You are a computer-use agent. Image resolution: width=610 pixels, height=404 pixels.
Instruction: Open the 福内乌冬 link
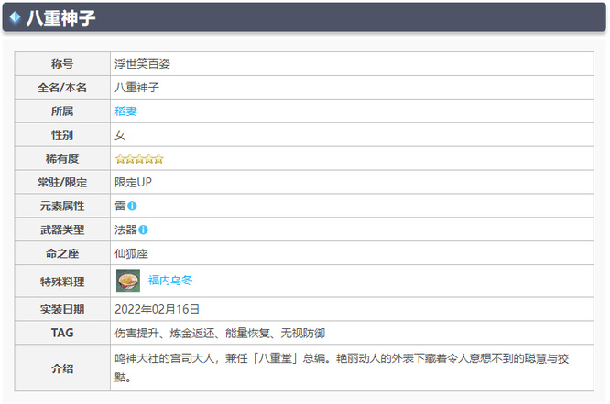click(170, 281)
